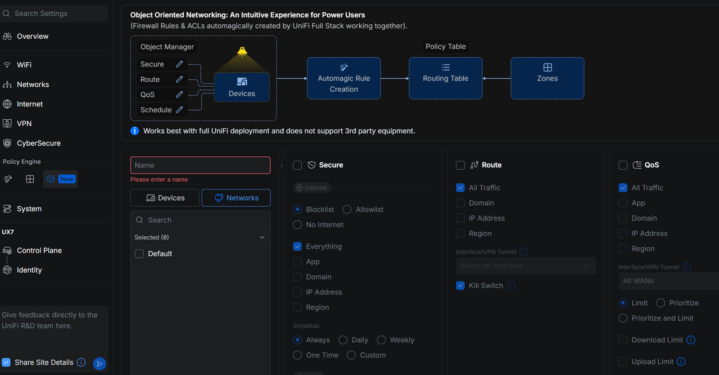Viewport: 719px width, 375px height.
Task: Enable the QoS policy checkbox
Action: [x=623, y=165]
